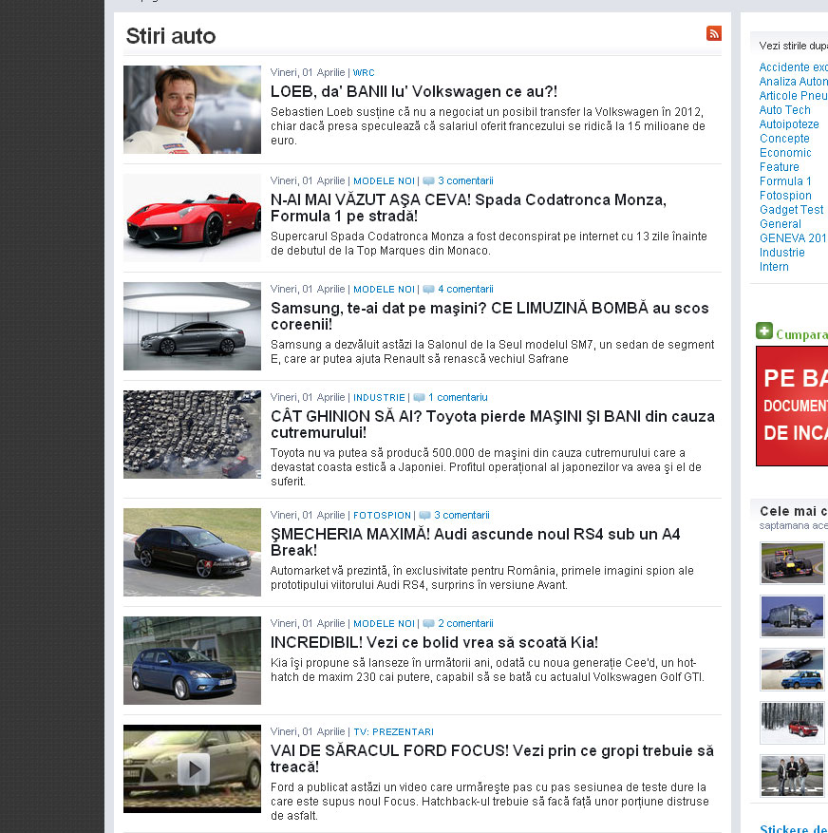
Task: Click the red 'PE BA...' advertisement banner
Action: [x=792, y=406]
